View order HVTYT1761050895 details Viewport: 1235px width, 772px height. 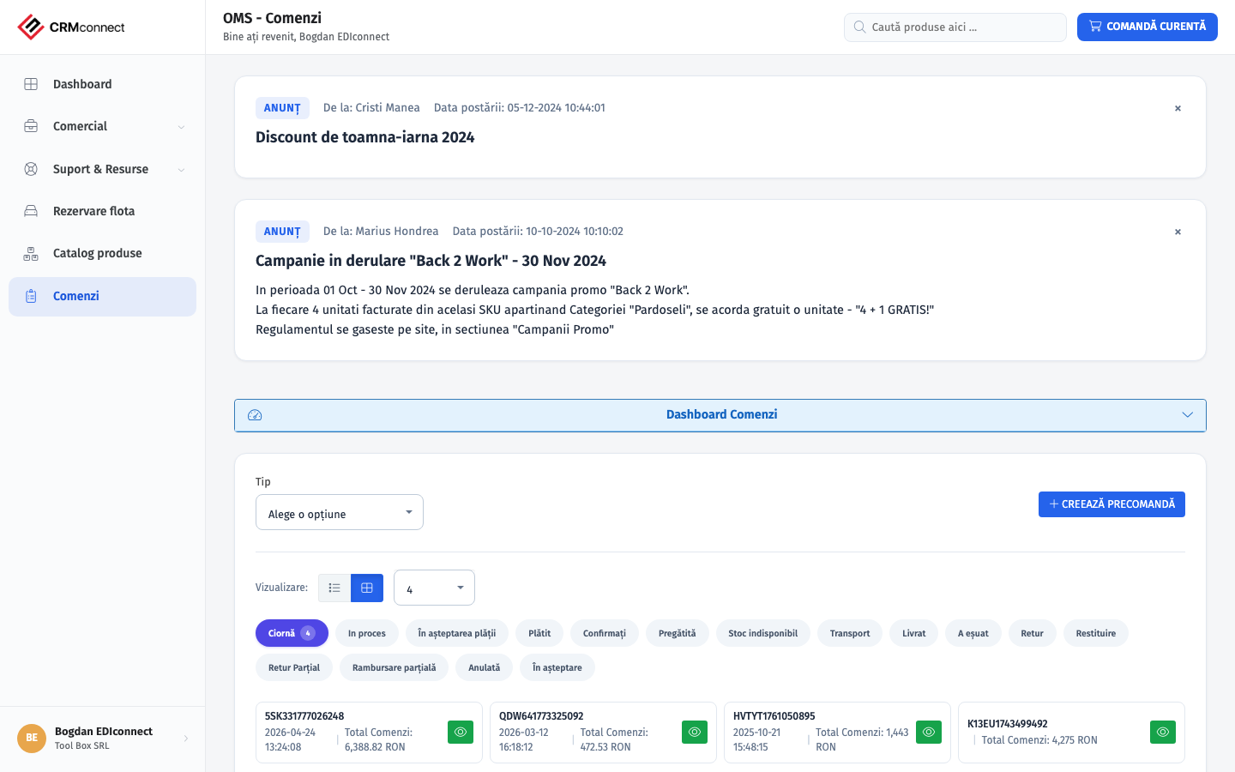(x=929, y=732)
